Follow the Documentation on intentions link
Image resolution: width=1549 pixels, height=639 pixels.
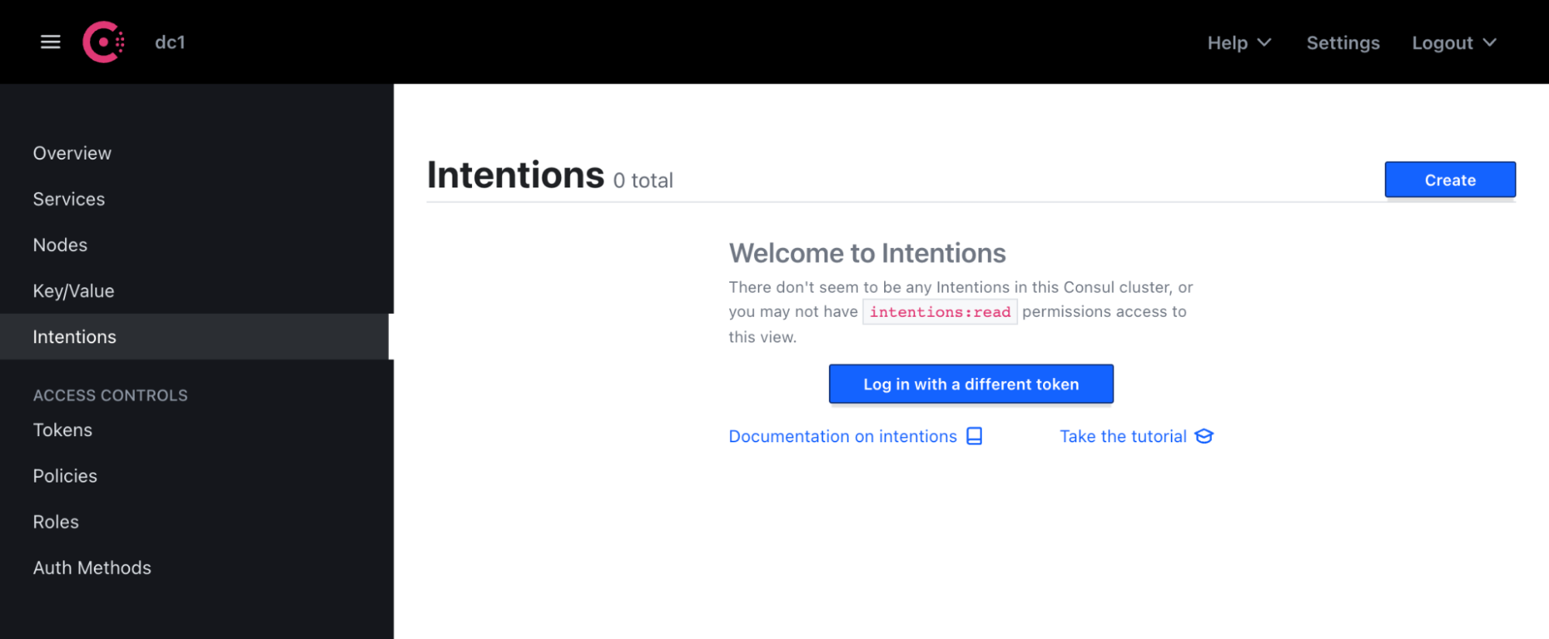842,436
